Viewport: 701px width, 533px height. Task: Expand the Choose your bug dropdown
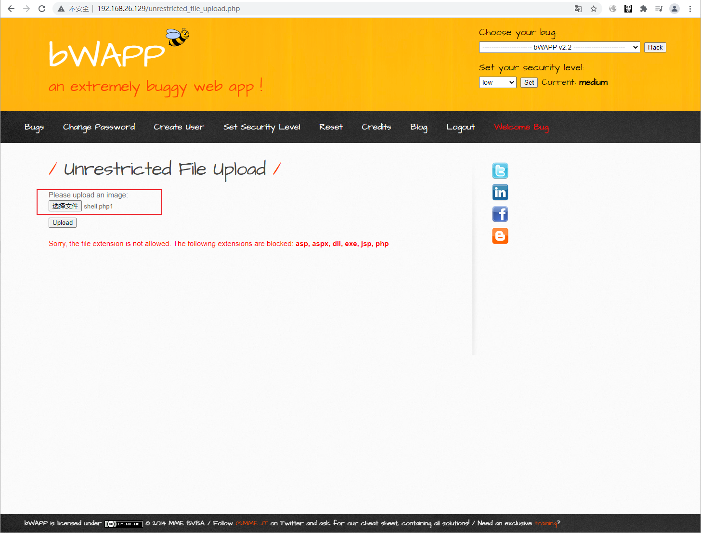click(x=559, y=47)
